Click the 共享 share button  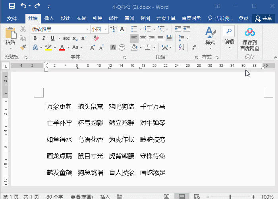[x=264, y=18]
